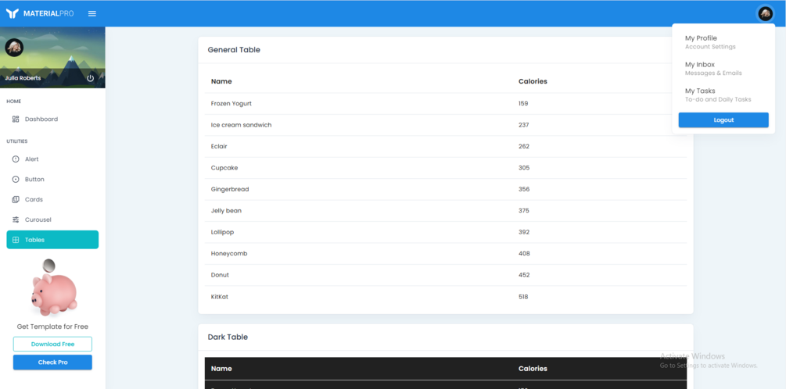786x389 pixels.
Task: Click the Julia Roberts user name
Action: 23,78
